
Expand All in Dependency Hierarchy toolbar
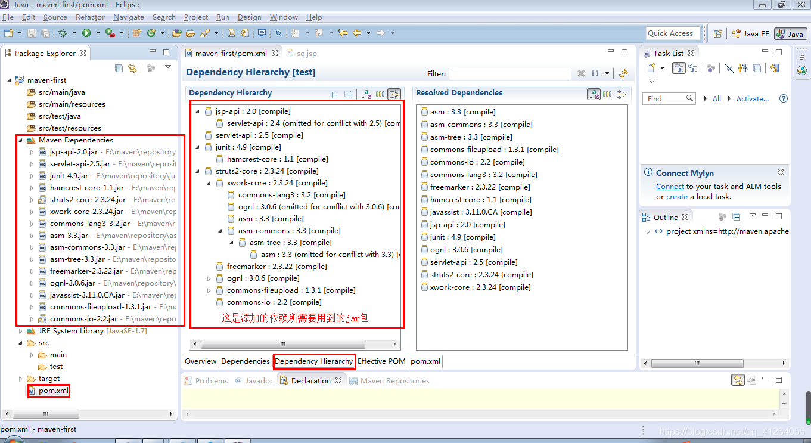point(349,94)
